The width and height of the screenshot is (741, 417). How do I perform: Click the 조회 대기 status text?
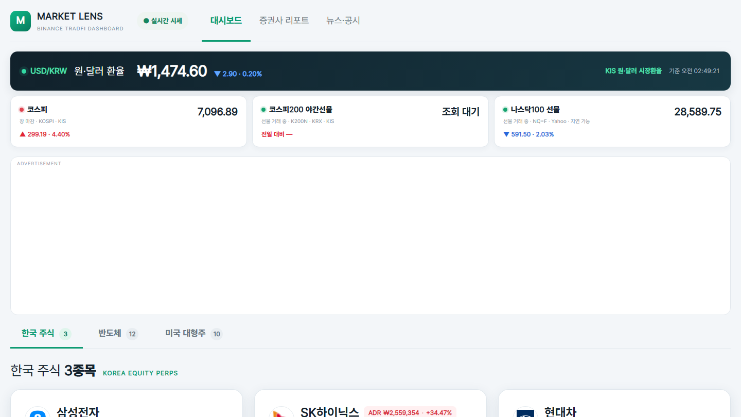point(461,112)
